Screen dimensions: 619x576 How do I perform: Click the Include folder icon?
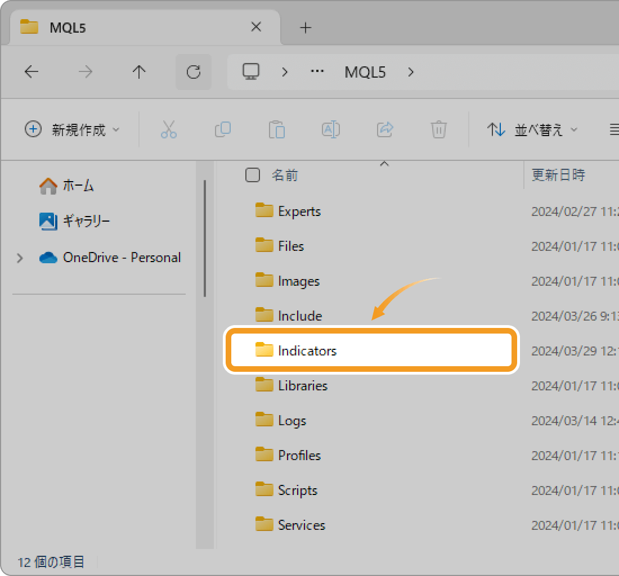(x=264, y=314)
